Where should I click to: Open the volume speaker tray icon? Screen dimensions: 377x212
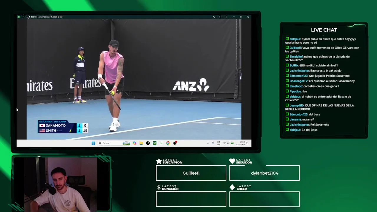click(x=228, y=143)
